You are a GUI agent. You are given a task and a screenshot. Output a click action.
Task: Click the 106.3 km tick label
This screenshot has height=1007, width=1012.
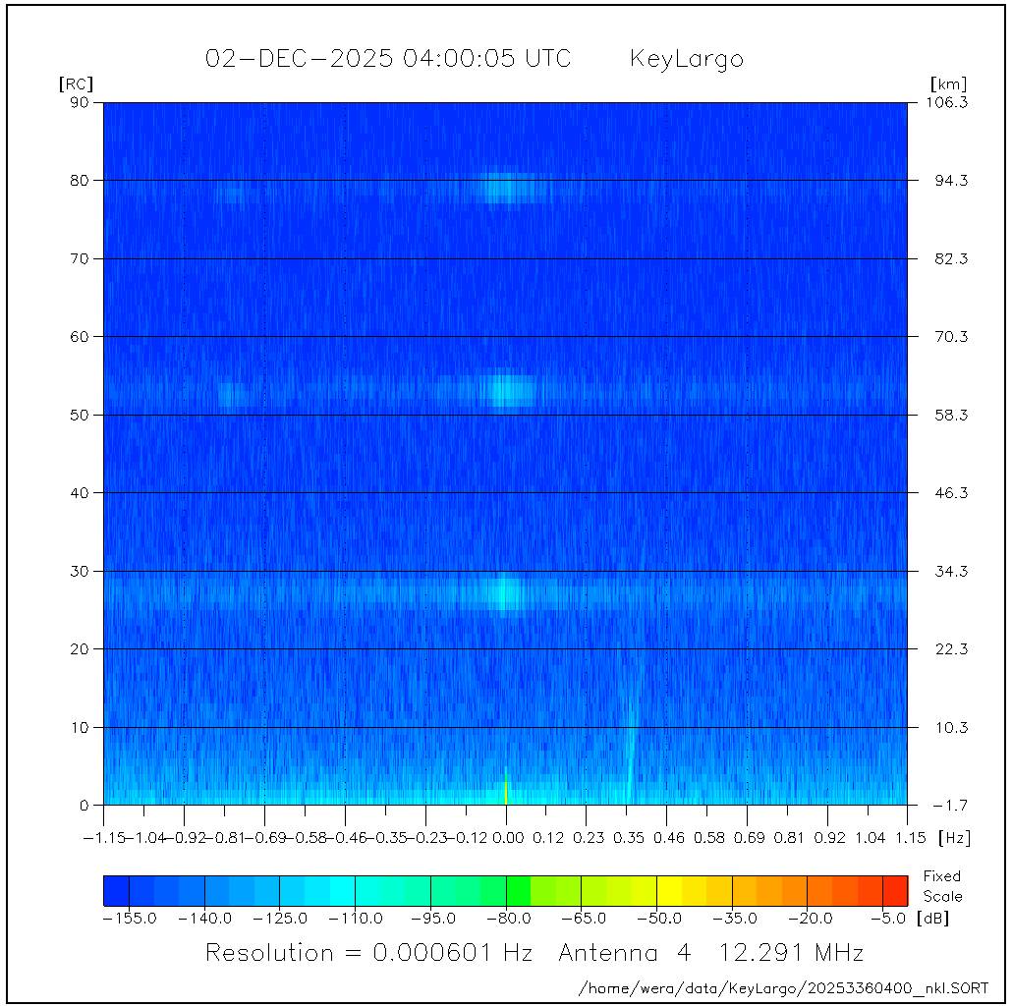pos(949,102)
